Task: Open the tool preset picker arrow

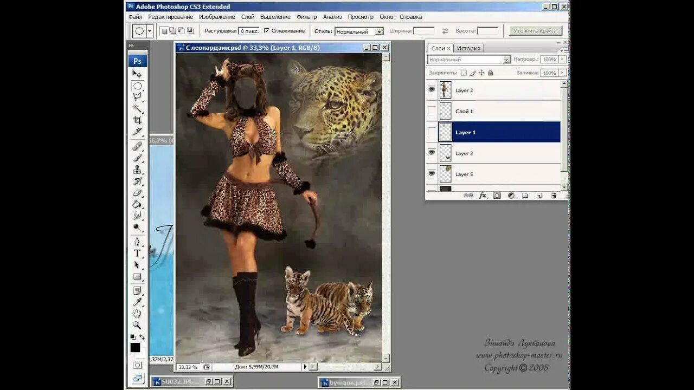Action: (x=150, y=31)
